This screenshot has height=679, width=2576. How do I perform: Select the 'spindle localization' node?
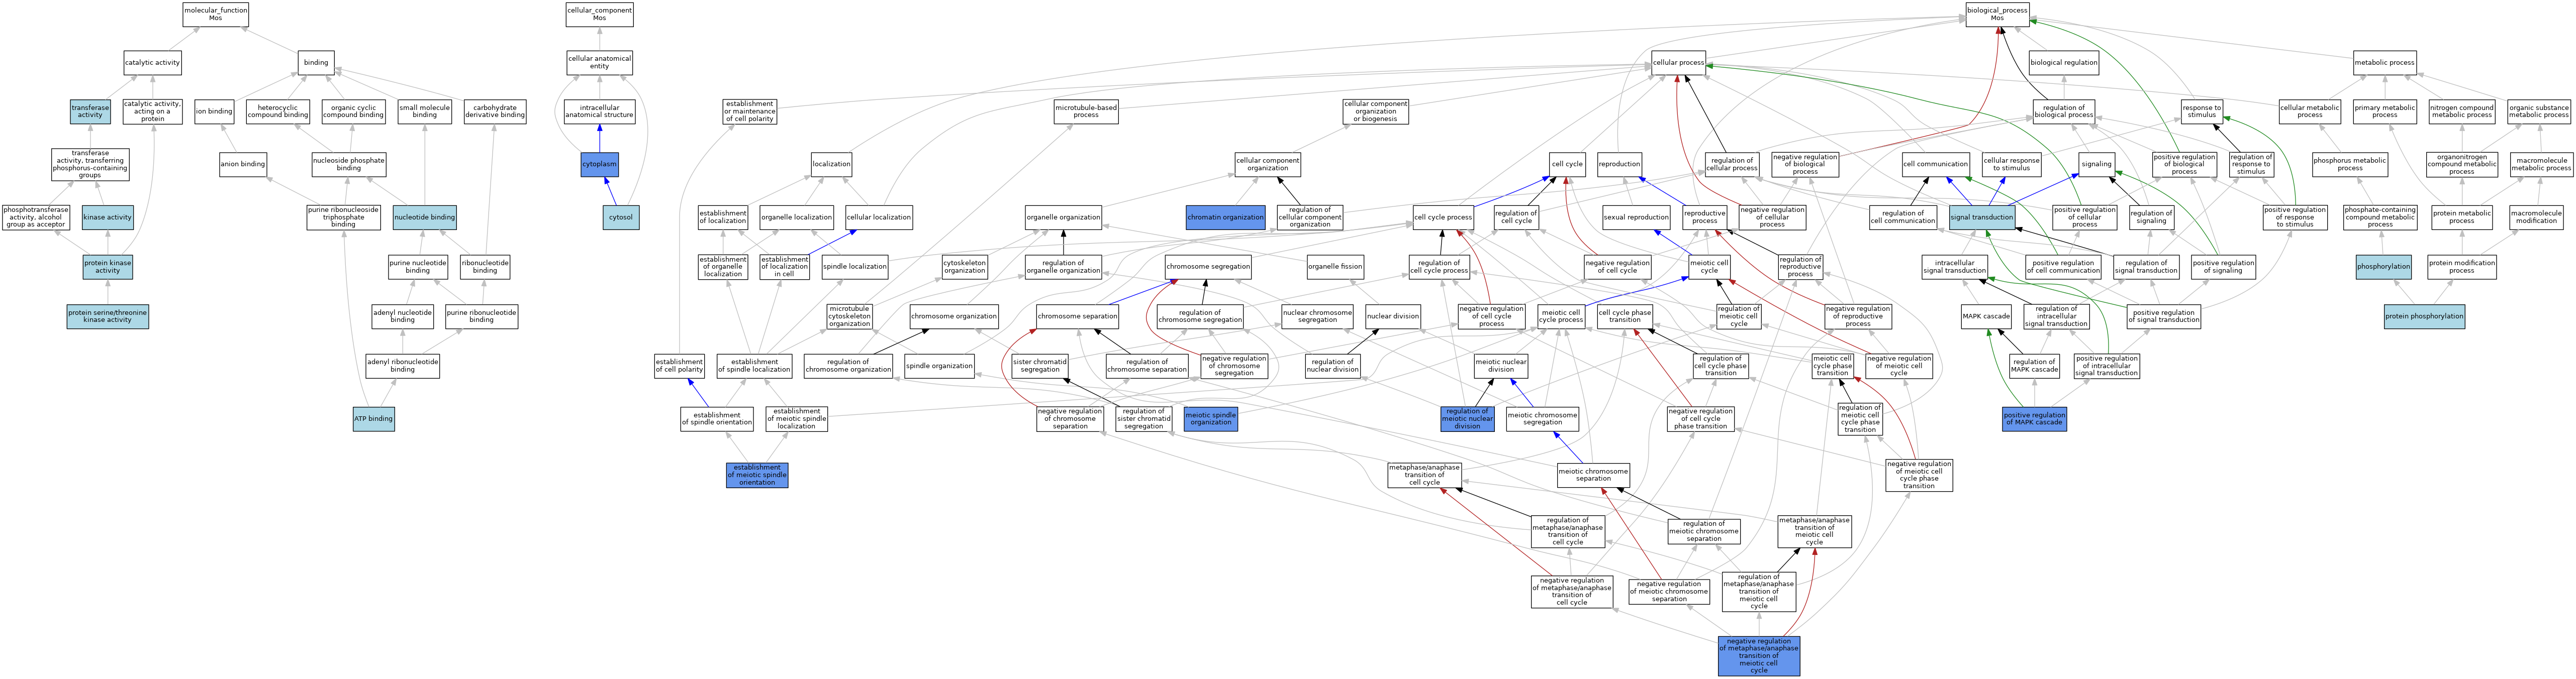[854, 267]
